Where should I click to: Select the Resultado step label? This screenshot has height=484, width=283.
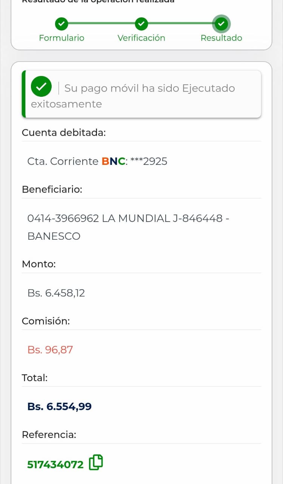[221, 38]
